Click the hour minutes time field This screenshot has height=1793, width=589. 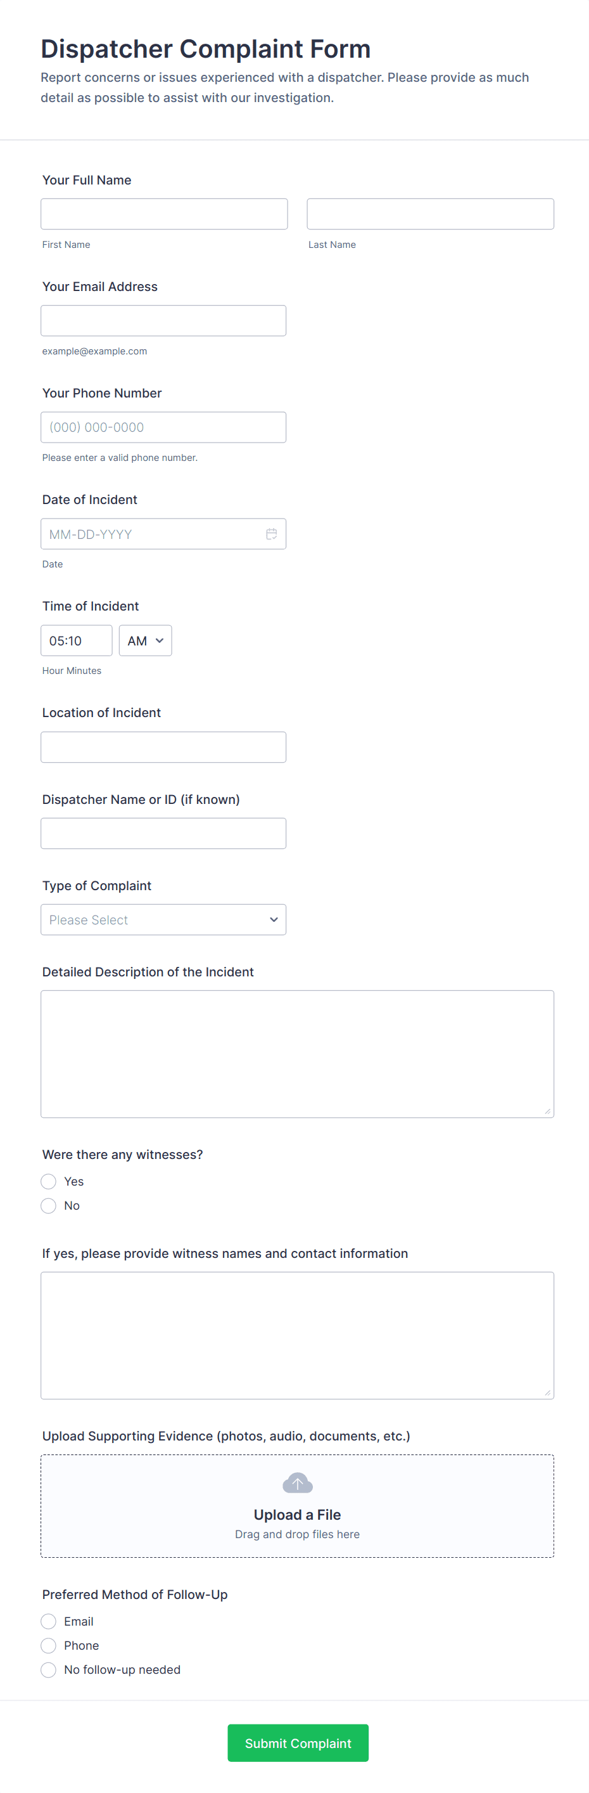(77, 640)
